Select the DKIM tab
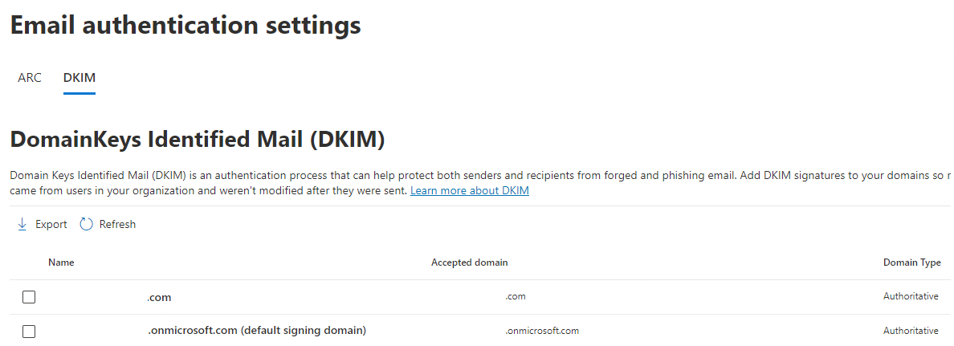954x346 pixels. coord(79,78)
